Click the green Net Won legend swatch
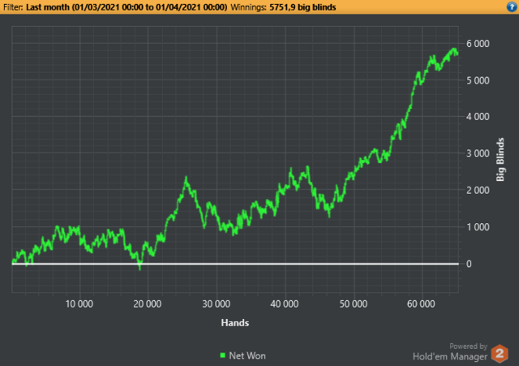 coord(223,355)
